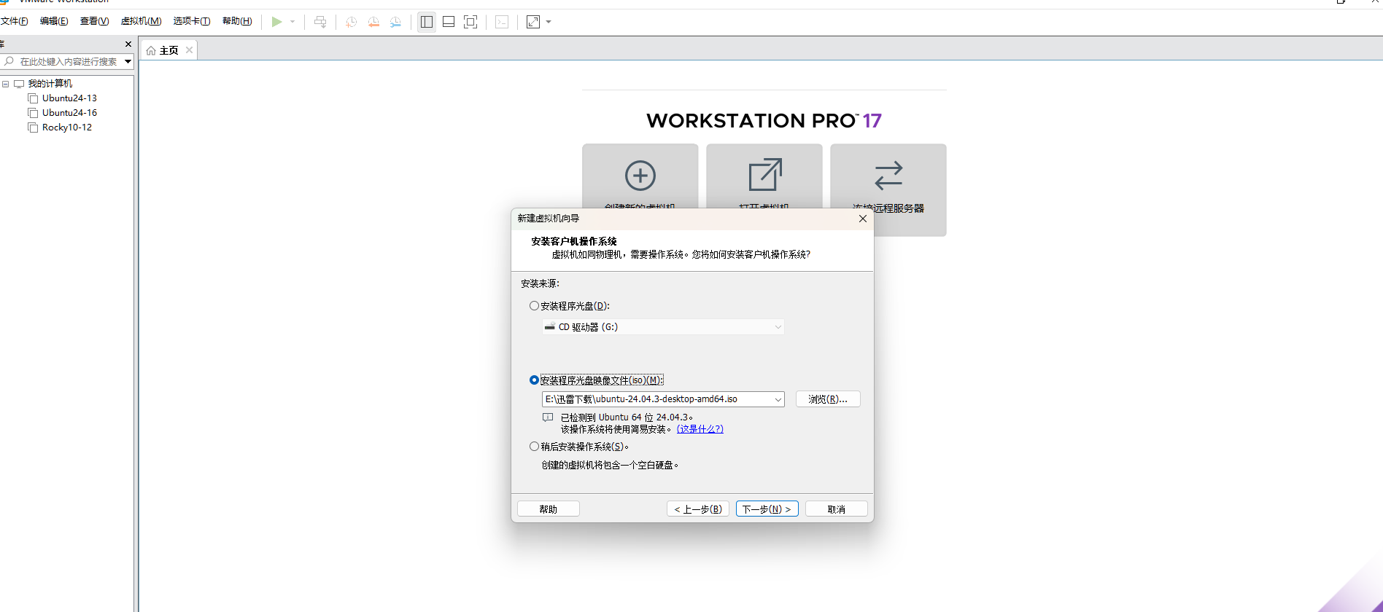Click the info note icon beside 已检测到 Ubuntu
The height and width of the screenshot is (612, 1383).
pos(548,417)
